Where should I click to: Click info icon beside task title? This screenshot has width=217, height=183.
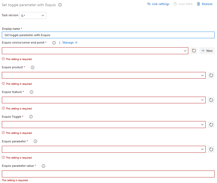click(60, 5)
